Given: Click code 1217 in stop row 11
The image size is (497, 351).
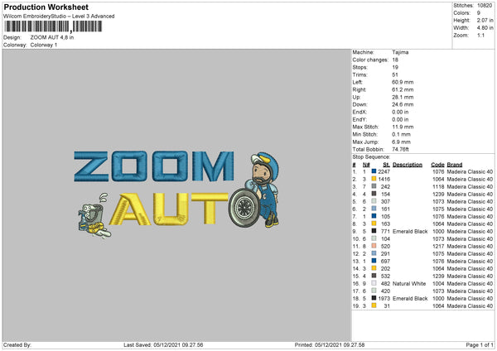Looking at the screenshot, I should (438, 246).
